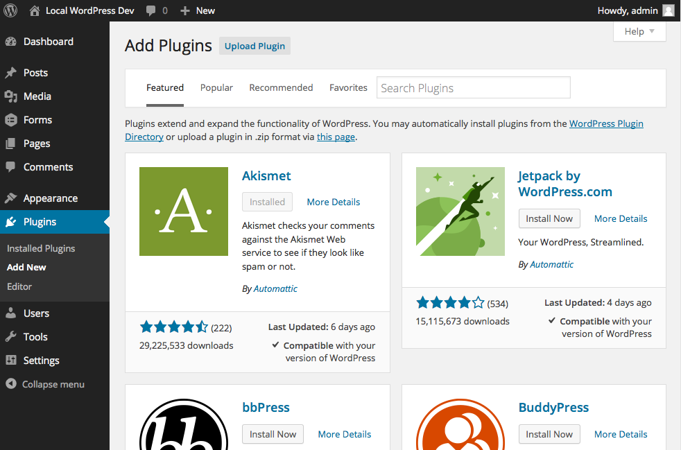Image resolution: width=681 pixels, height=450 pixels.
Task: Install the Jetpack by WordPress.com plugin
Action: (x=549, y=218)
